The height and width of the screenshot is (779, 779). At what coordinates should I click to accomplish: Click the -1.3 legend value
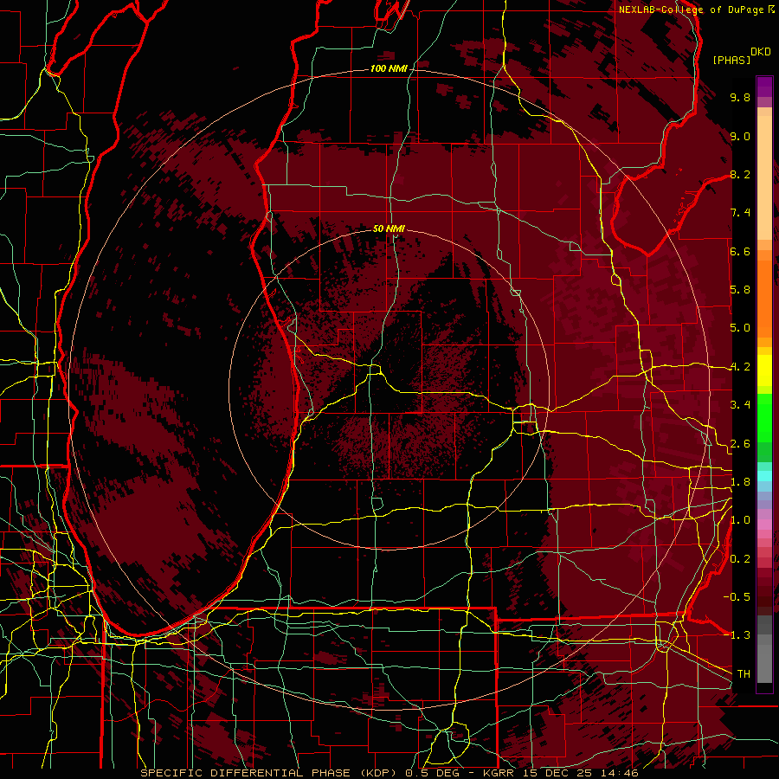pos(737,635)
